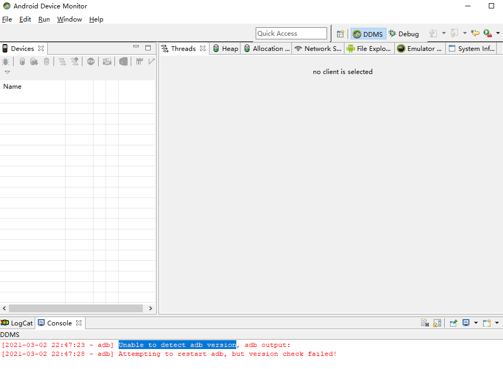Screen dimensions: 503x369
Task: Click the Open Perspective icon
Action: click(x=340, y=34)
